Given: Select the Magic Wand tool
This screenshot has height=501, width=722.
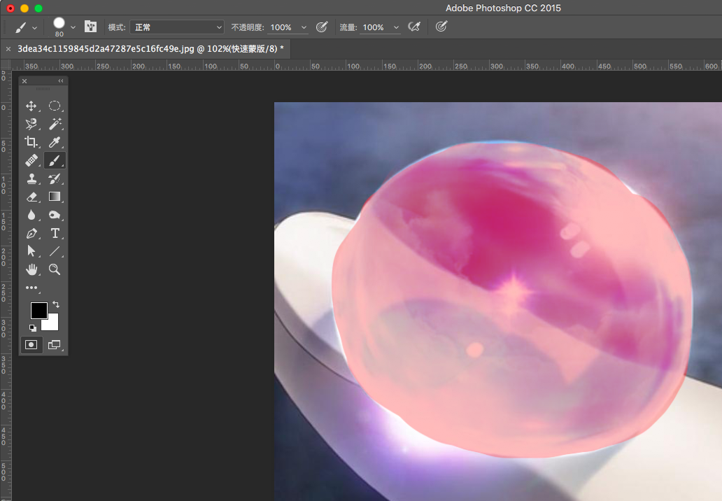Looking at the screenshot, I should click(55, 125).
